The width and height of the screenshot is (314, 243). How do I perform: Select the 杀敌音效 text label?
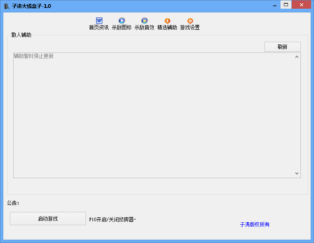coord(145,28)
